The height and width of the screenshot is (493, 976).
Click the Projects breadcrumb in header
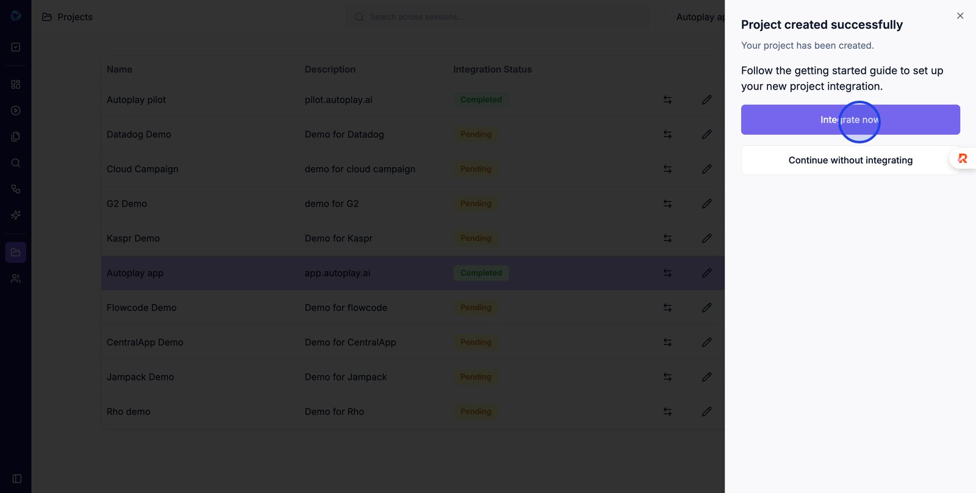[x=74, y=17]
